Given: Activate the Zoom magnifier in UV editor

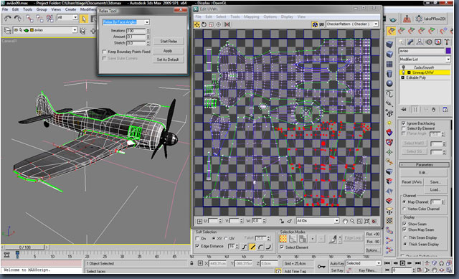Looking at the screenshot, I should [x=352, y=222].
